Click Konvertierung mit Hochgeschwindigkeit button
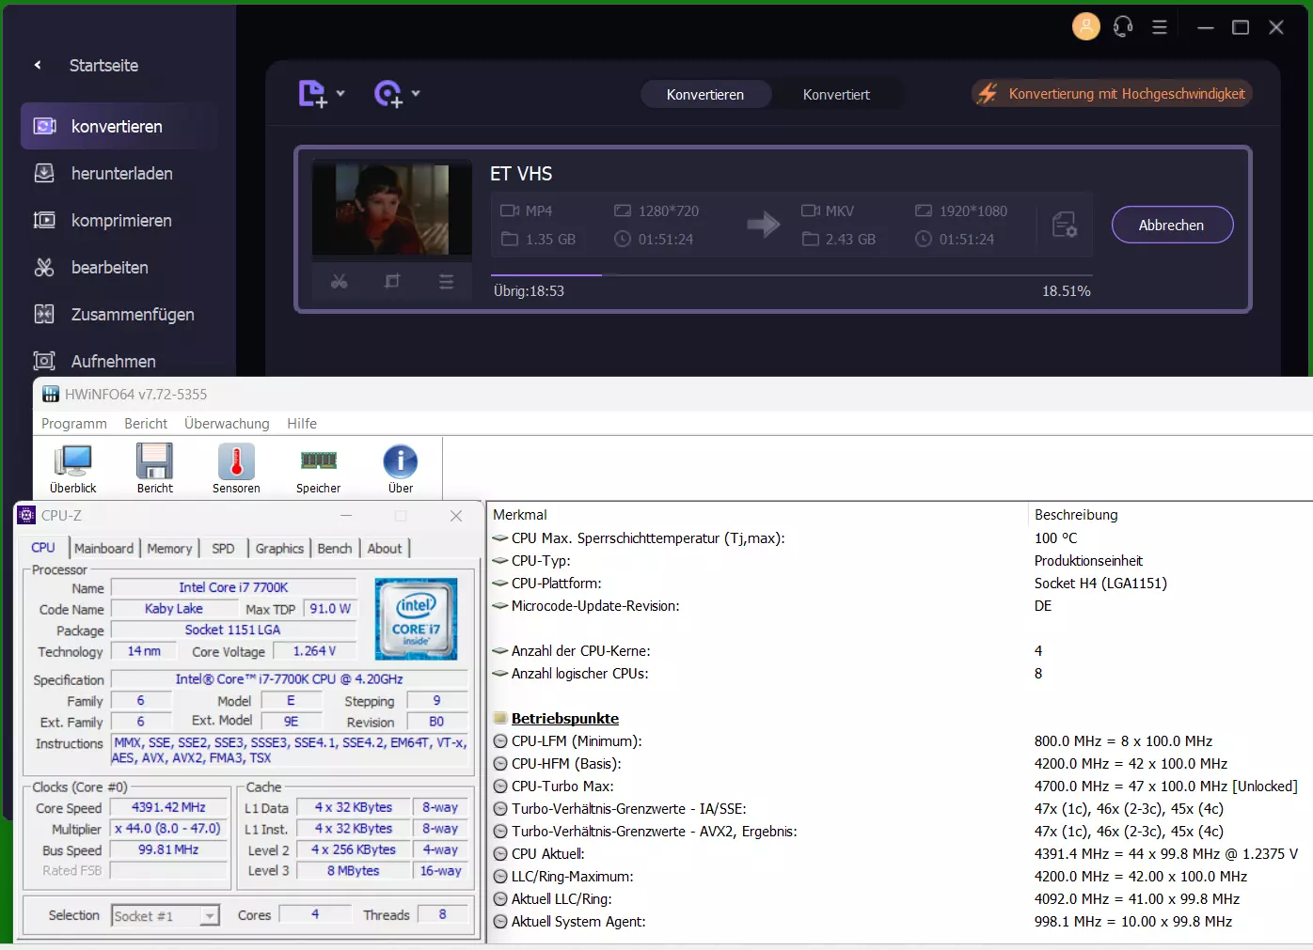1313x950 pixels. click(x=1112, y=93)
